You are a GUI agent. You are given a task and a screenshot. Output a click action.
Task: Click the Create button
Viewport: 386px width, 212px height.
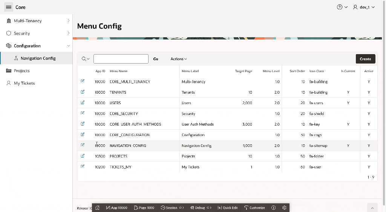coord(365,59)
